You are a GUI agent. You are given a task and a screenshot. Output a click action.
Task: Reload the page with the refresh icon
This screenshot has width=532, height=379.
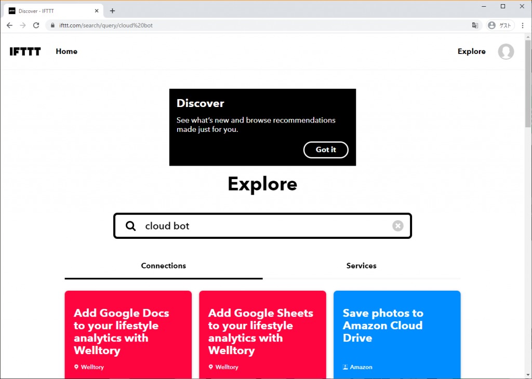(x=36, y=25)
